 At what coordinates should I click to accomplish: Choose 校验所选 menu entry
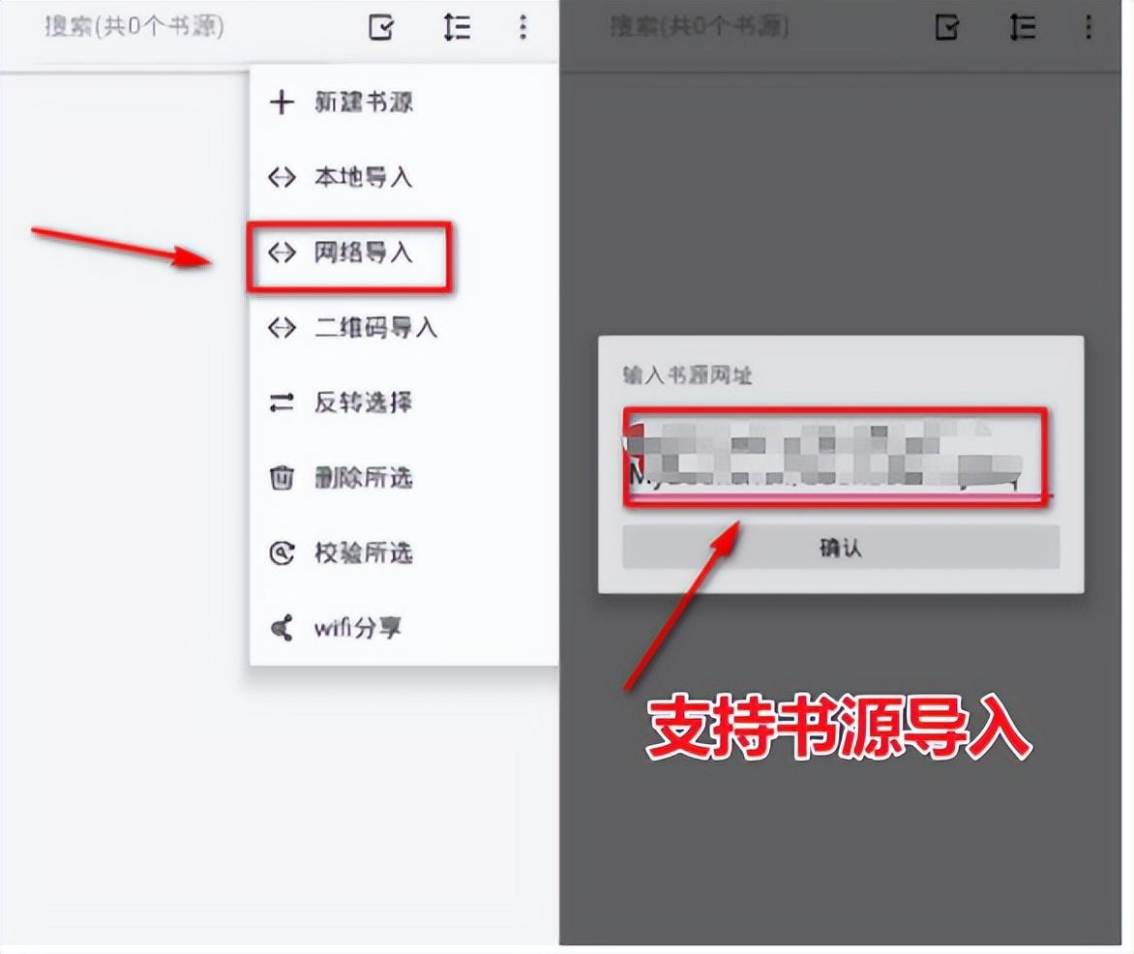click(403, 553)
